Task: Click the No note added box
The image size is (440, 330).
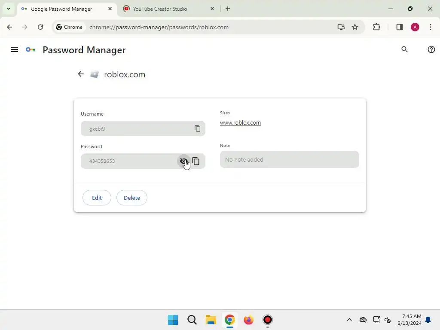Action: [289, 159]
